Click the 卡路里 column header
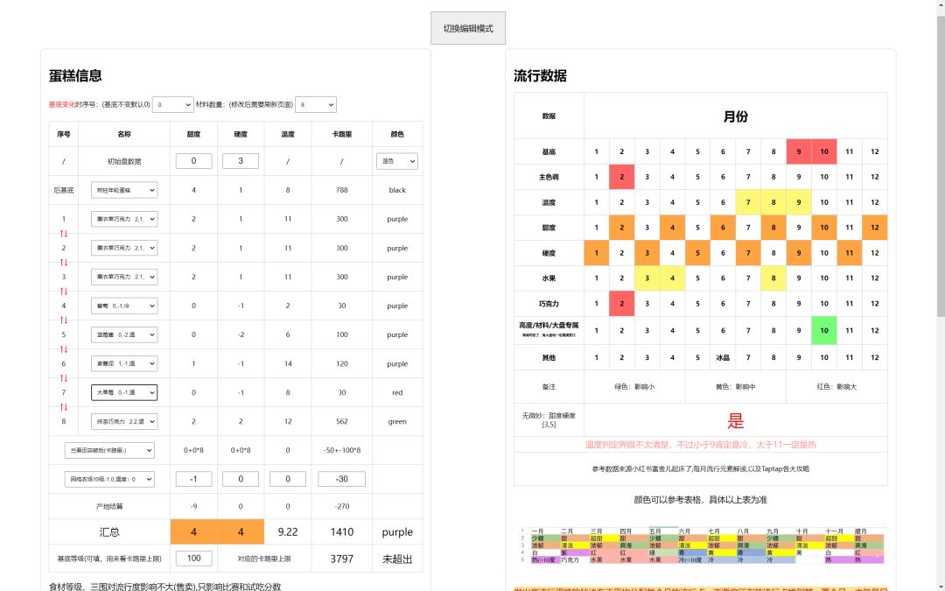The width and height of the screenshot is (945, 591). tap(342, 134)
